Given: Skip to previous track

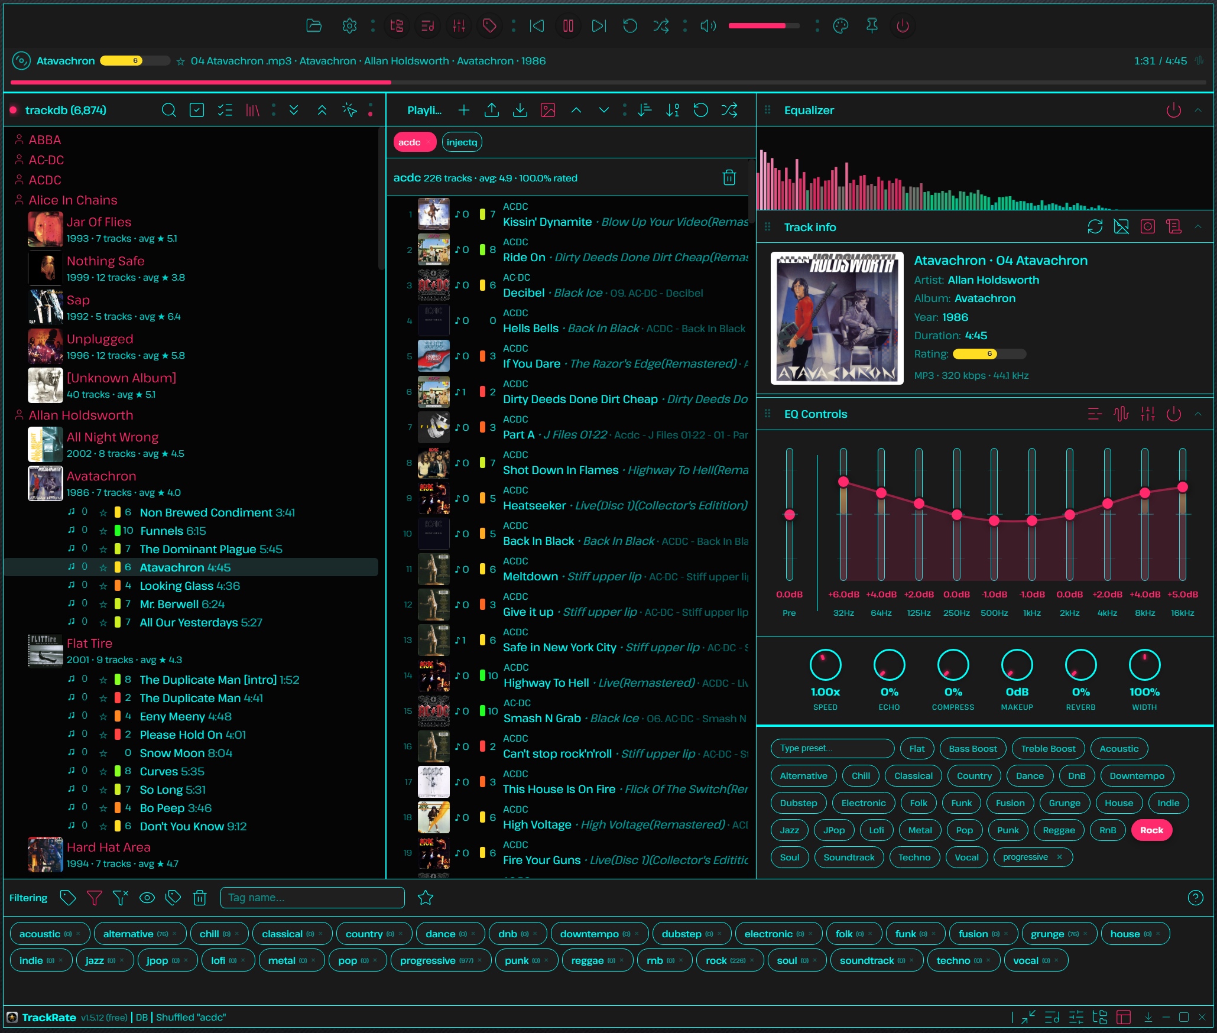Looking at the screenshot, I should [537, 25].
